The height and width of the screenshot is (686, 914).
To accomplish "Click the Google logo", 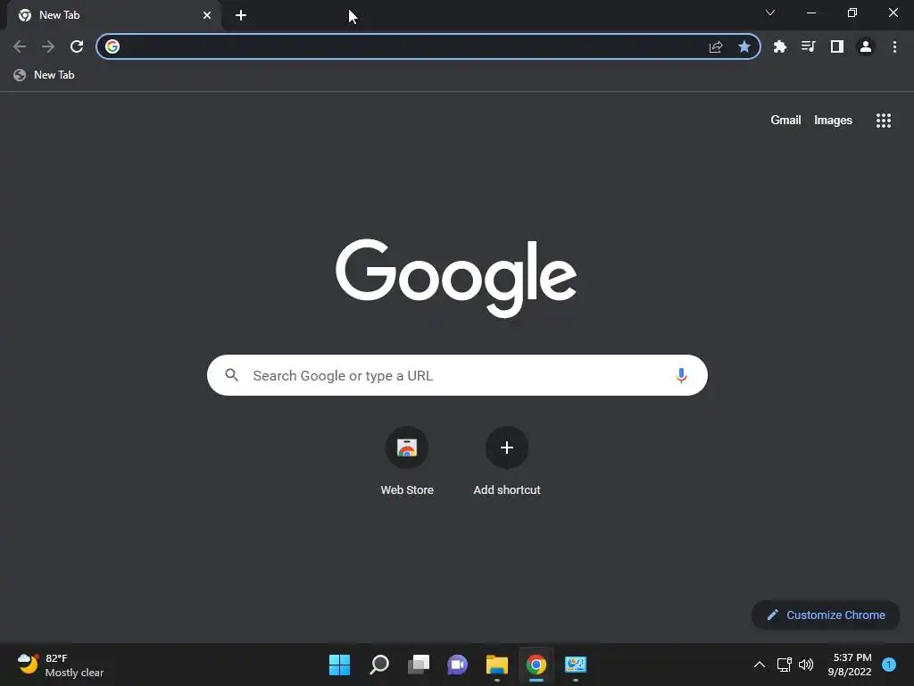I will (x=456, y=279).
